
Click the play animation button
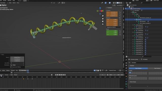[x=61, y=75]
